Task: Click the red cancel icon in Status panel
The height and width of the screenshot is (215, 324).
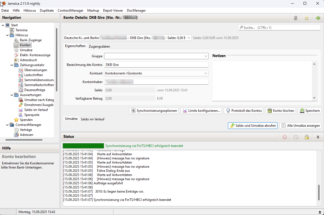Action: point(284,137)
